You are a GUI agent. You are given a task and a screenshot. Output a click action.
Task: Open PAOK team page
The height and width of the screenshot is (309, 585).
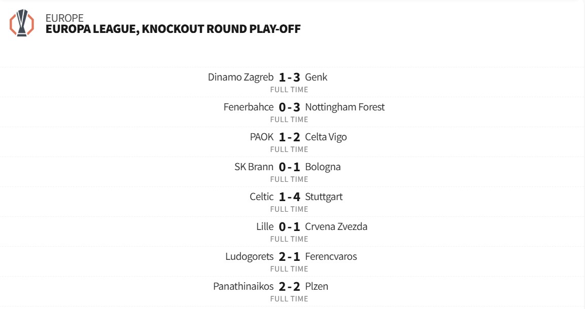tap(262, 137)
